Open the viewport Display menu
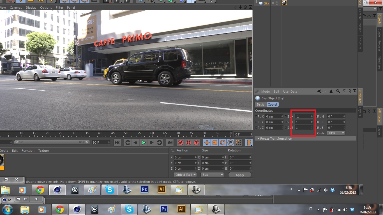Screen dimensions: 383x215 tap(31, 8)
